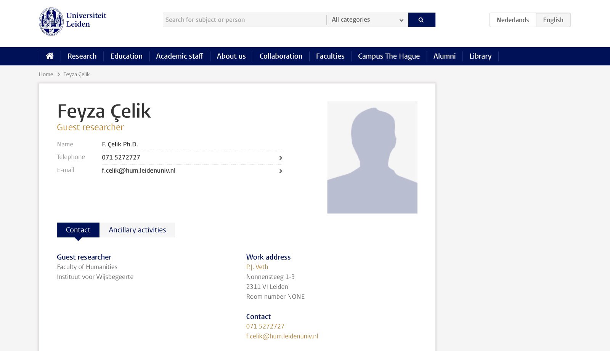Switch language to English
The height and width of the screenshot is (351, 610).
pos(553,20)
